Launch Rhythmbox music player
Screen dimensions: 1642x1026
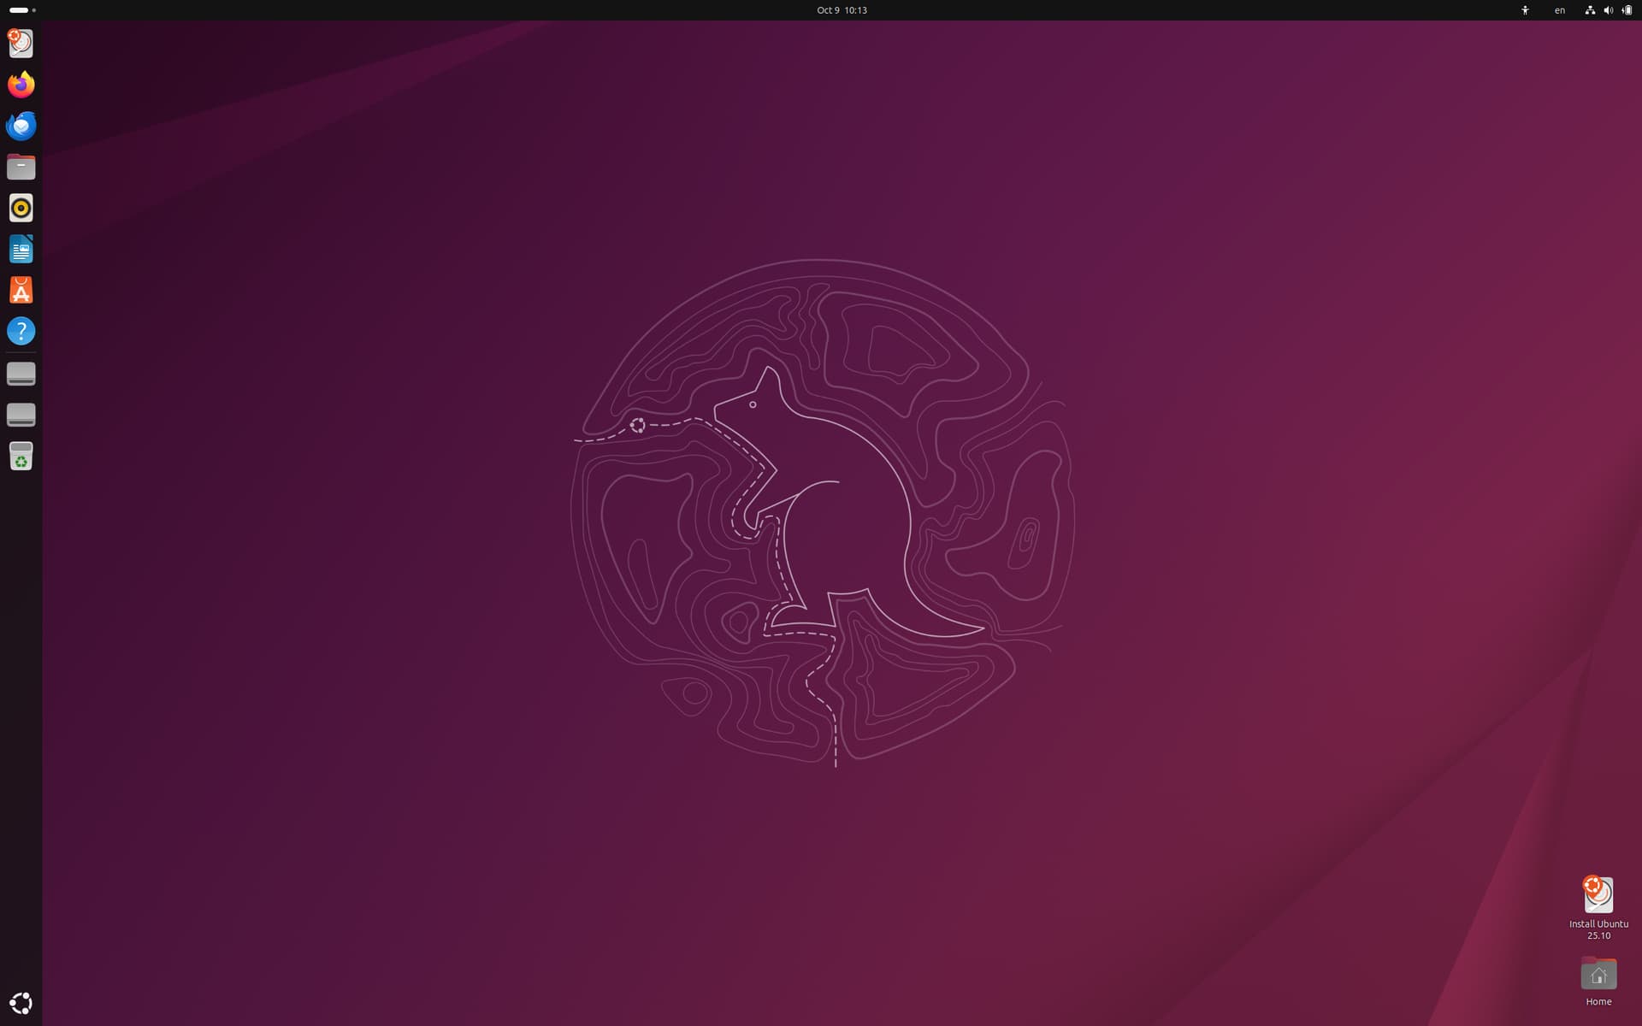coord(21,208)
